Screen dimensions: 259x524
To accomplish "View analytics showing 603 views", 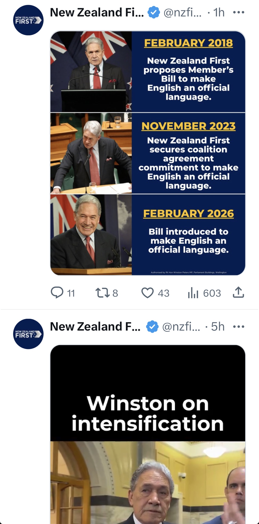I will point(193,293).
